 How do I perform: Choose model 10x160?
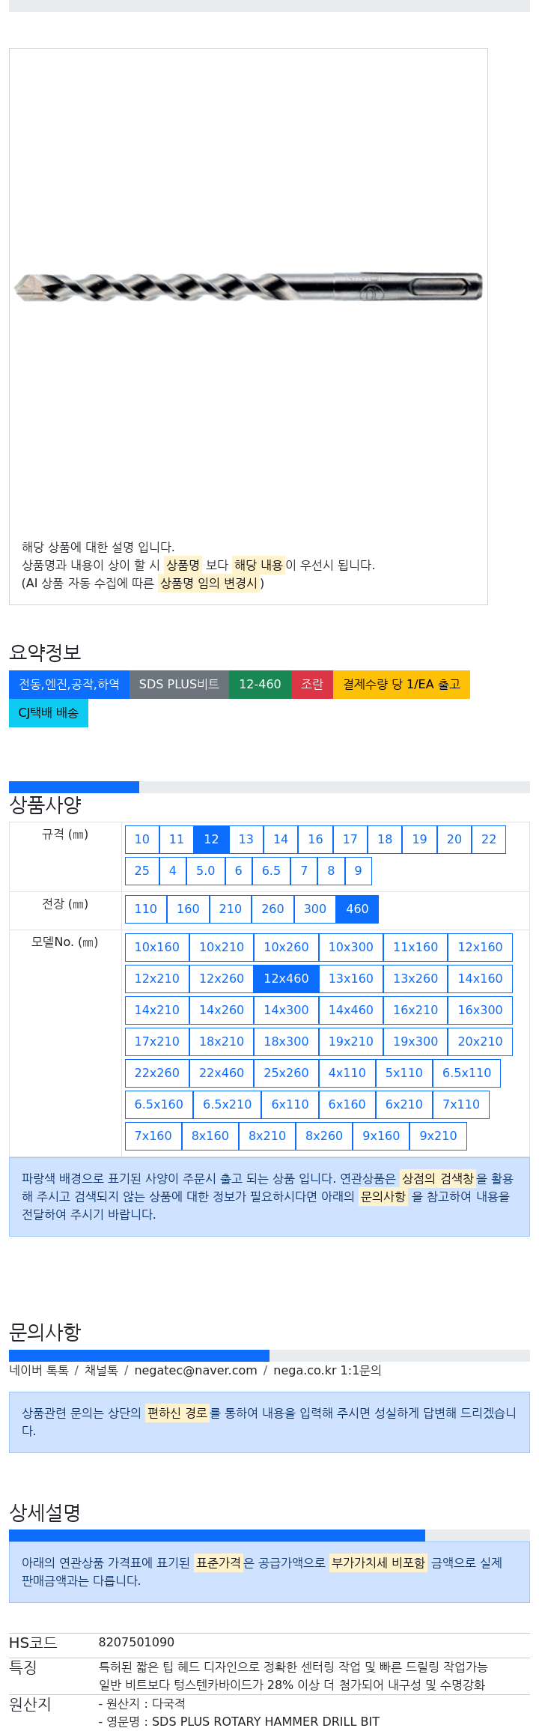tap(157, 948)
